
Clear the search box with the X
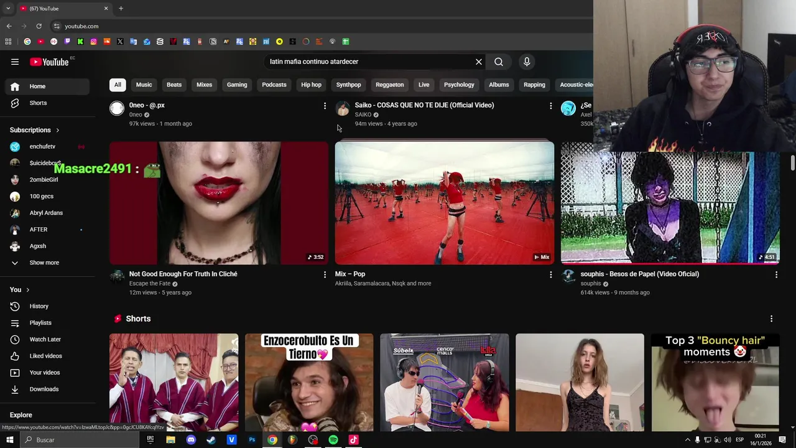[x=479, y=62]
